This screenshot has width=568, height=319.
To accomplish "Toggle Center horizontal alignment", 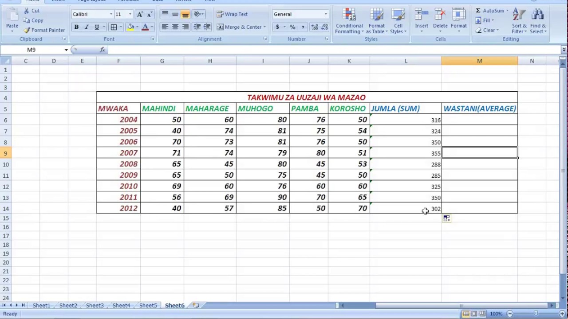I will pyautogui.click(x=175, y=27).
